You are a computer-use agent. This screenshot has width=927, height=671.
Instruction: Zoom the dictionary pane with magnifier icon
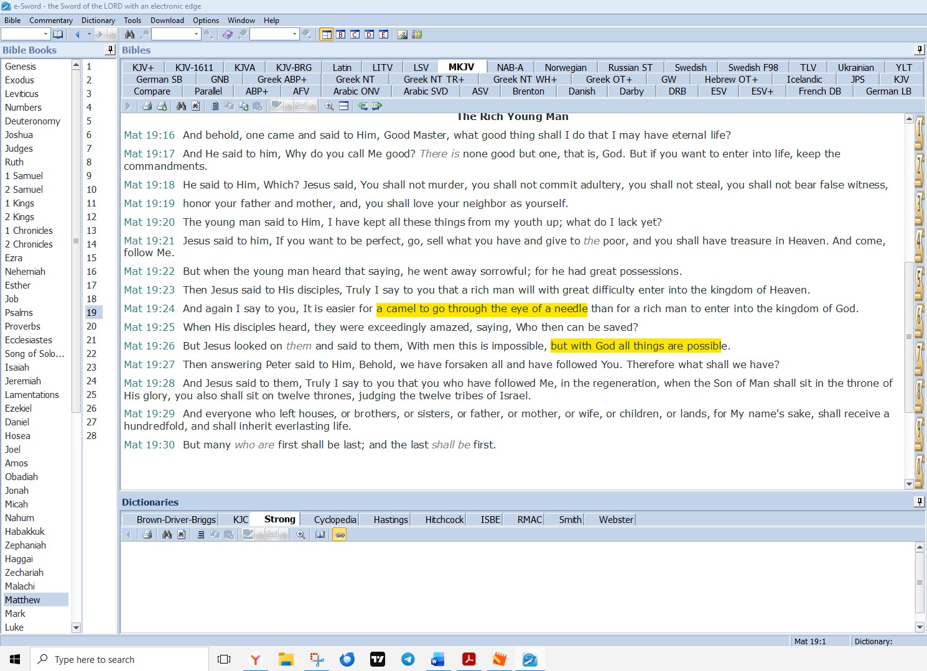coord(300,534)
